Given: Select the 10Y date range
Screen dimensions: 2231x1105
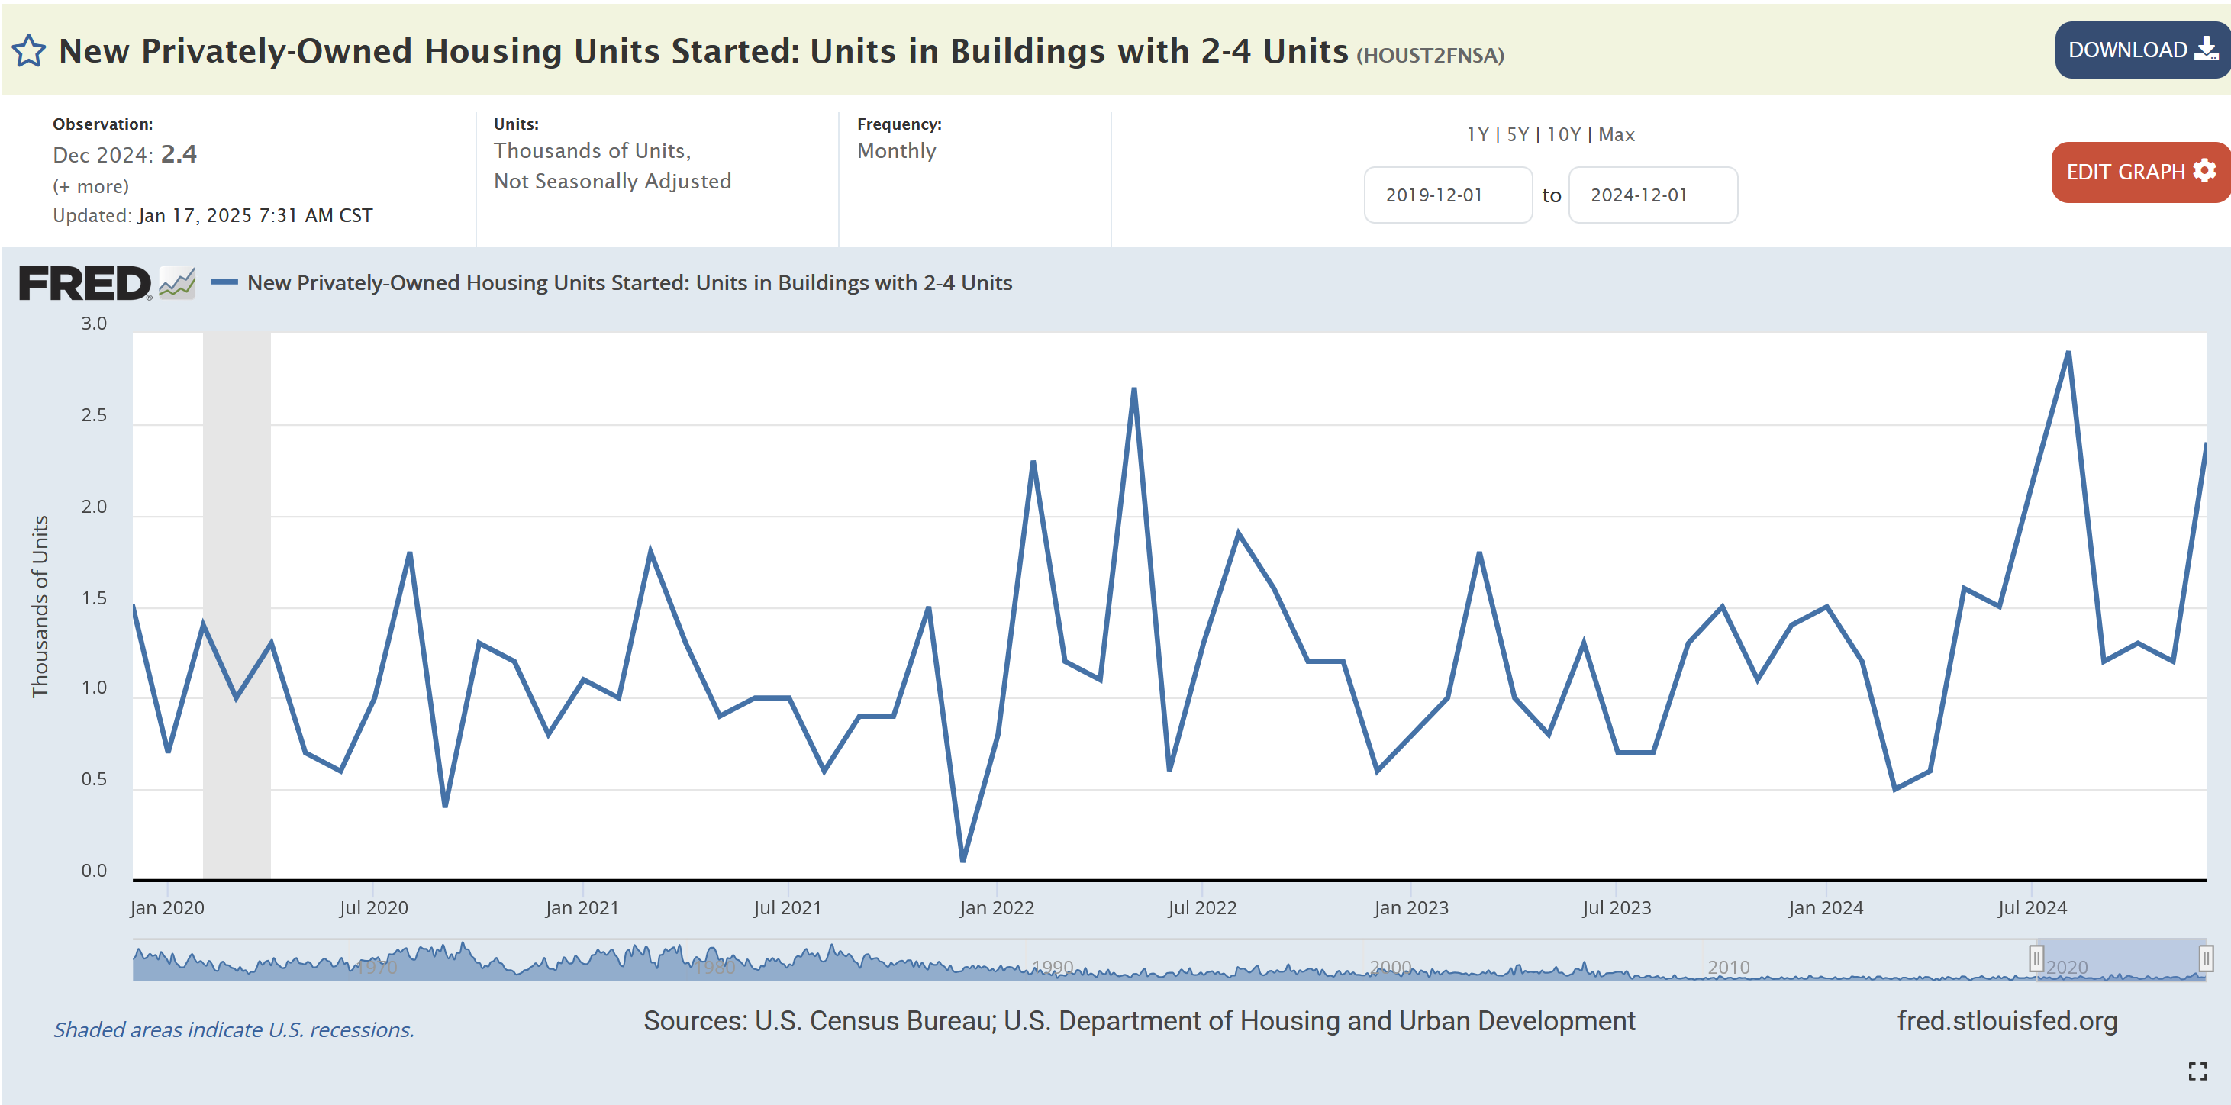Looking at the screenshot, I should coord(1563,134).
